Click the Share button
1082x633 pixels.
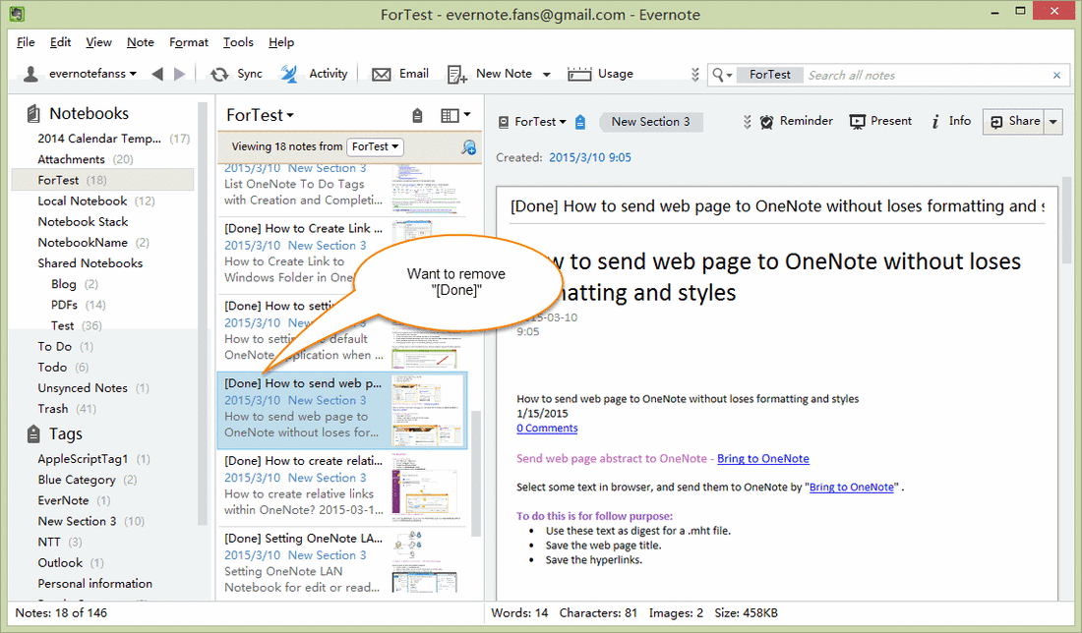(1014, 121)
